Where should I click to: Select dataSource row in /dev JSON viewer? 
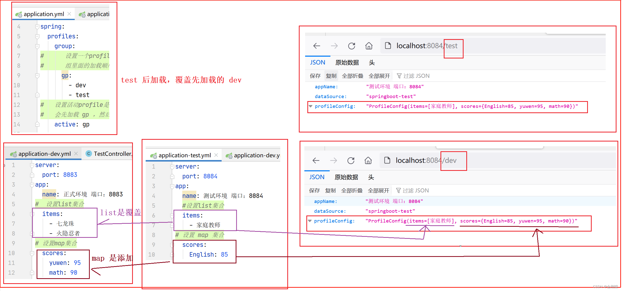pos(460,211)
